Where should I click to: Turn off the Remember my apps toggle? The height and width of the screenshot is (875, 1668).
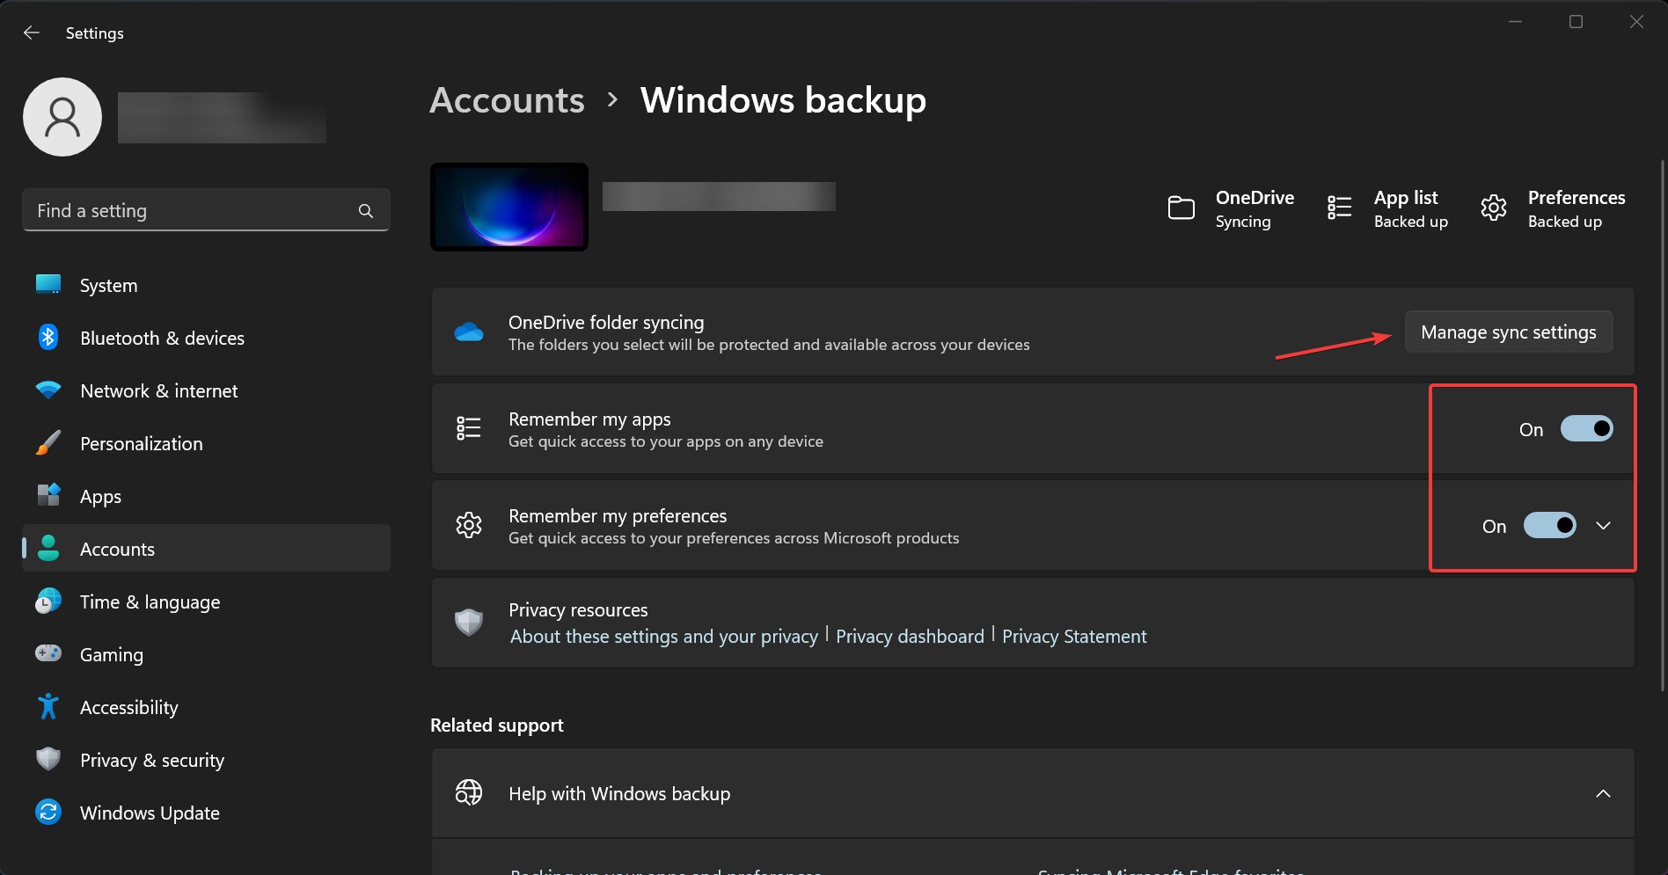tap(1586, 429)
